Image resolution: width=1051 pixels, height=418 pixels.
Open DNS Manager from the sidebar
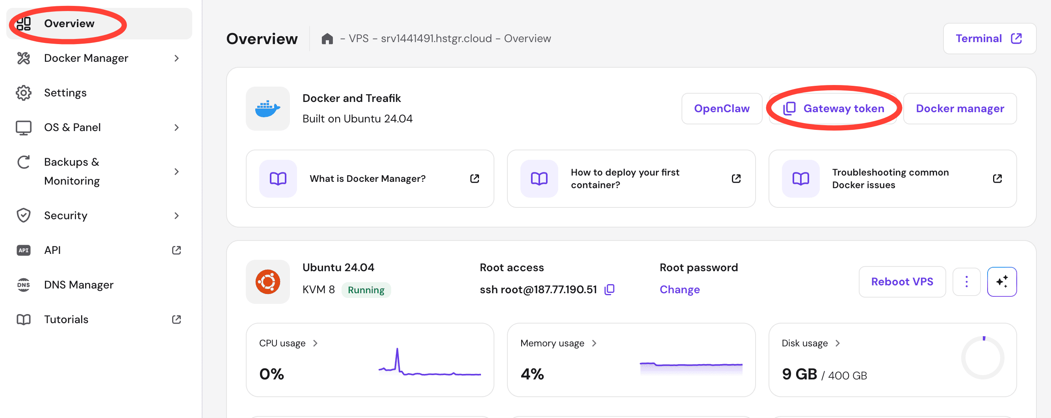coord(99,285)
